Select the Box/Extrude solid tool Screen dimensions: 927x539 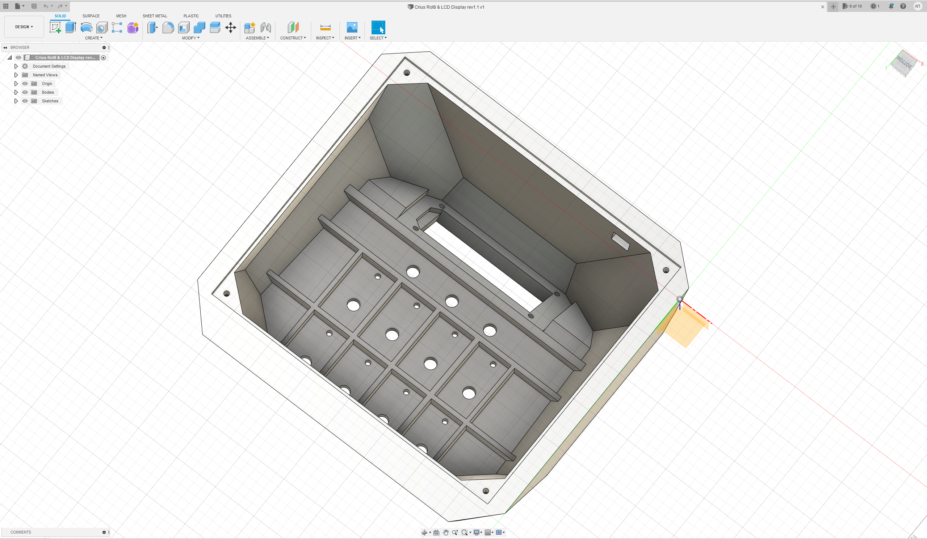tap(71, 27)
